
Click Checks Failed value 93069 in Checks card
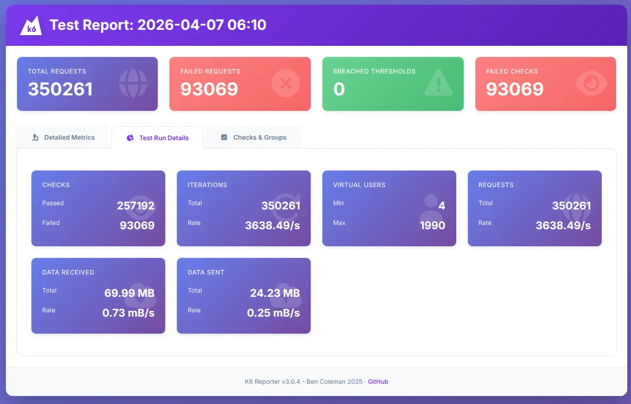coord(137,225)
